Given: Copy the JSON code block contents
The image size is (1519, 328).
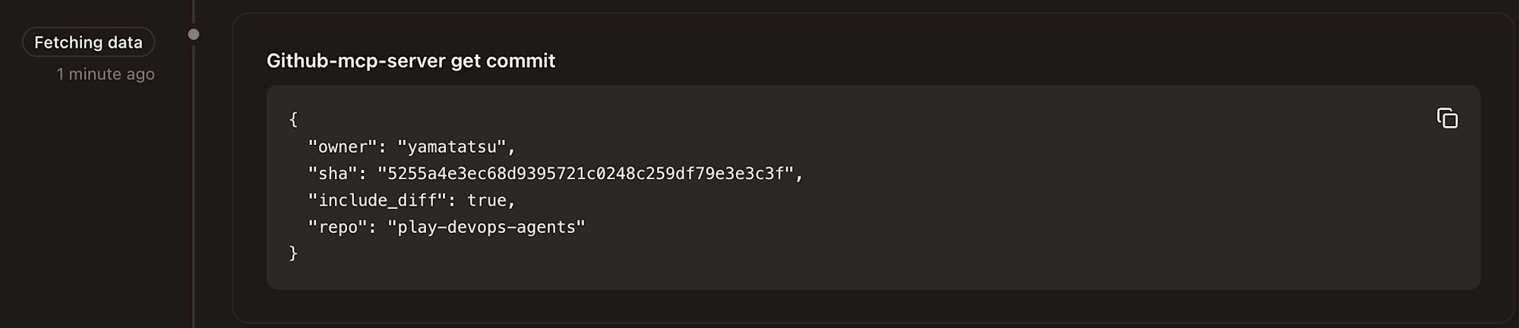Looking at the screenshot, I should 1447,118.
